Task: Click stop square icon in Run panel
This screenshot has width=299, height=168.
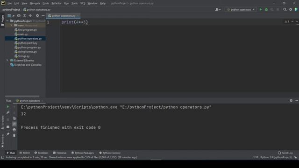Action: pyautogui.click(x=8, y=119)
